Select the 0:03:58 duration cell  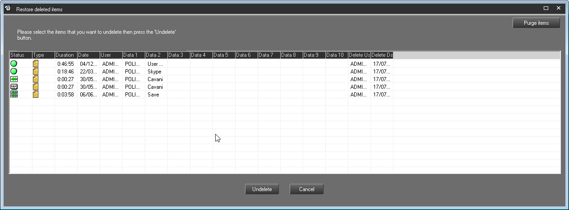tap(65, 95)
